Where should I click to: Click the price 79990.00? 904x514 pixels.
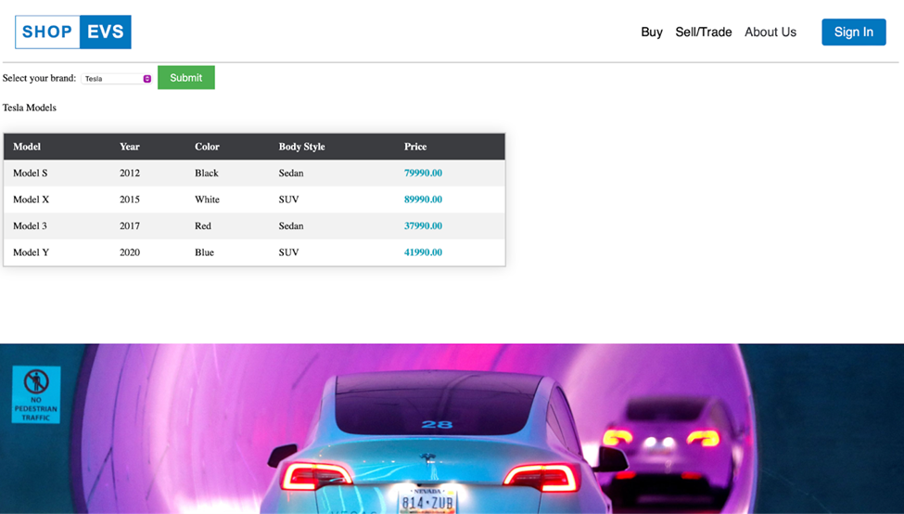pyautogui.click(x=423, y=173)
